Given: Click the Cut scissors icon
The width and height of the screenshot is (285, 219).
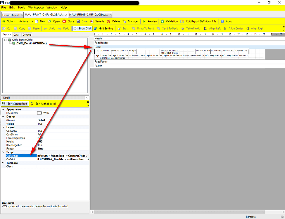Looking at the screenshot, I should point(4,29).
